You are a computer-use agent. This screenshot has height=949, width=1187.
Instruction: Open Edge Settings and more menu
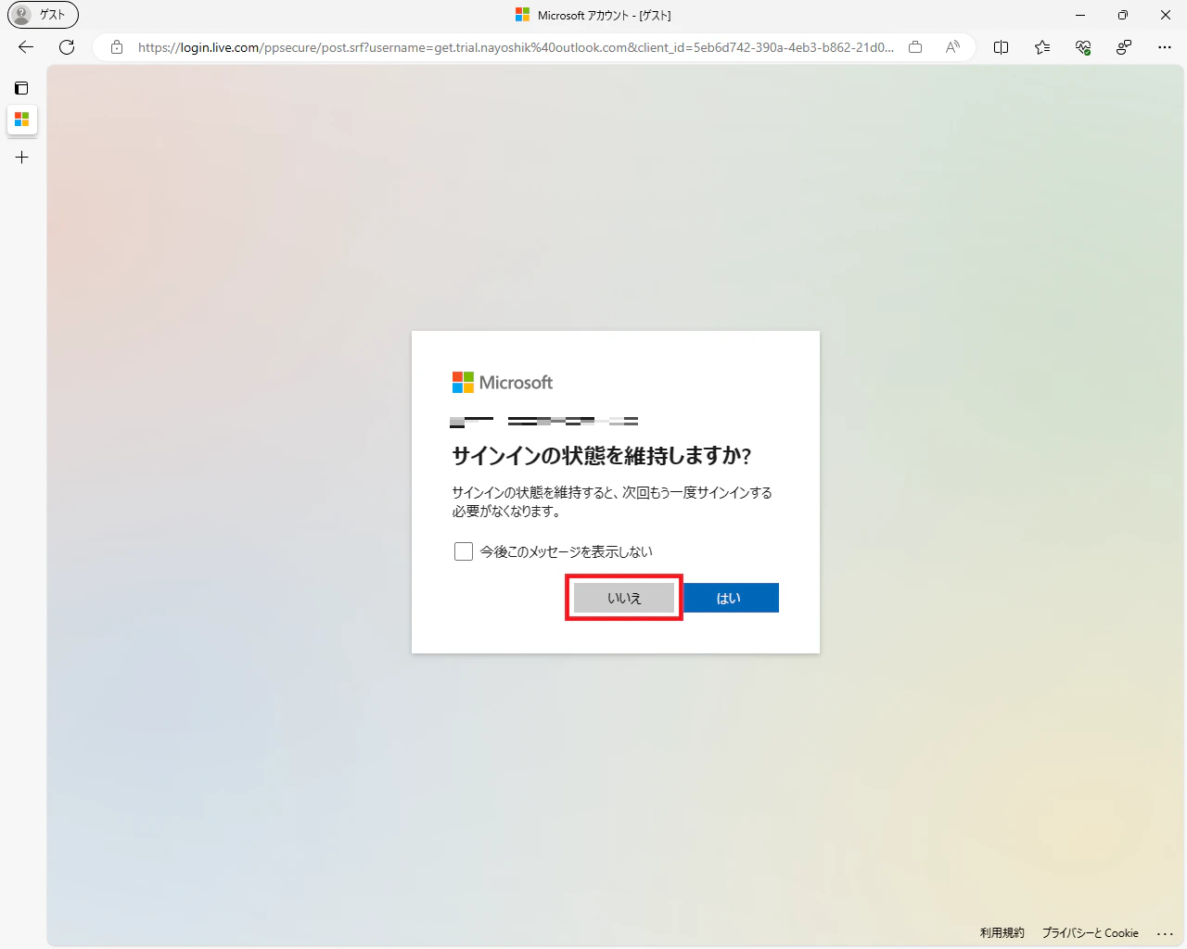click(1165, 47)
